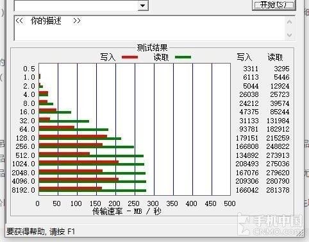Viewport: 309px width, 242px height.
Task: Click write value 208493
Action: pyautogui.click(x=247, y=164)
